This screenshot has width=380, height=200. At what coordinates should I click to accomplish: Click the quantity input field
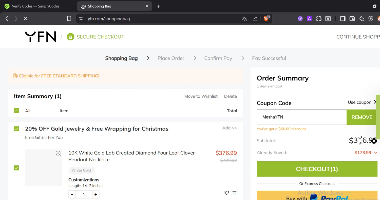tap(84, 194)
